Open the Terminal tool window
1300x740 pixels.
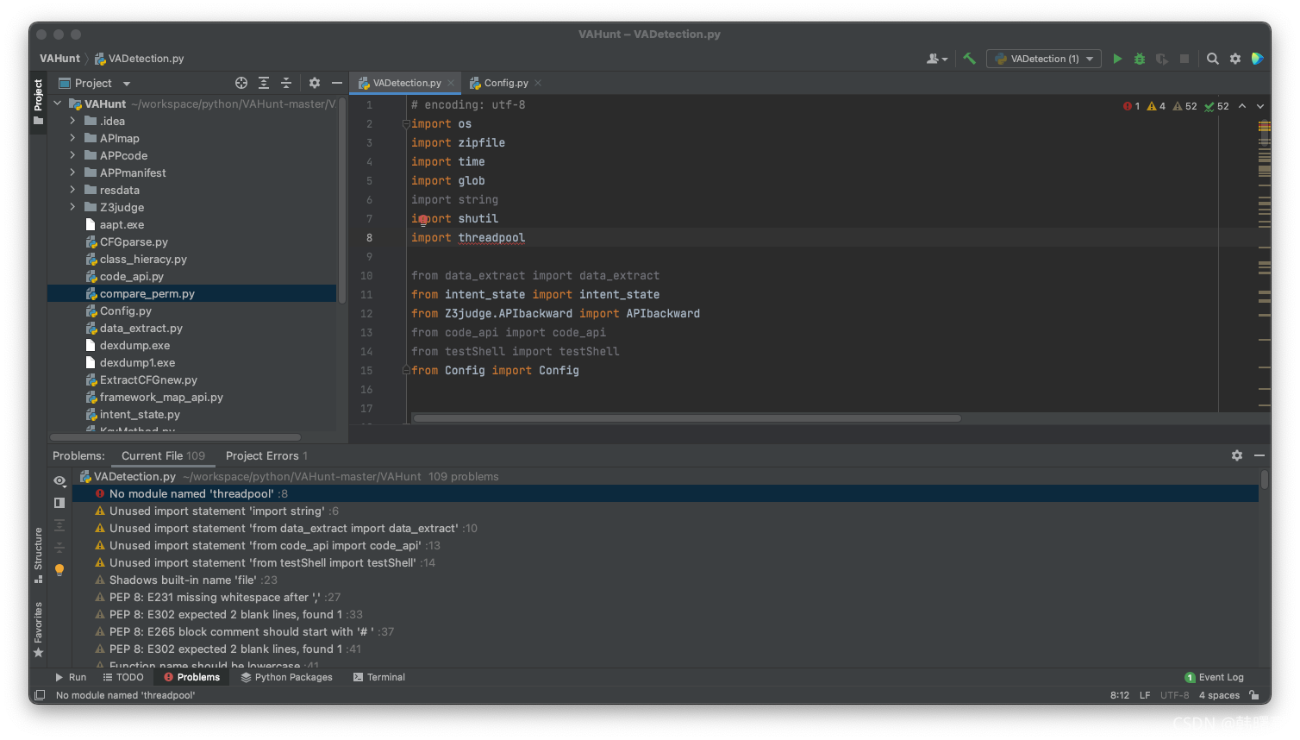click(x=379, y=677)
